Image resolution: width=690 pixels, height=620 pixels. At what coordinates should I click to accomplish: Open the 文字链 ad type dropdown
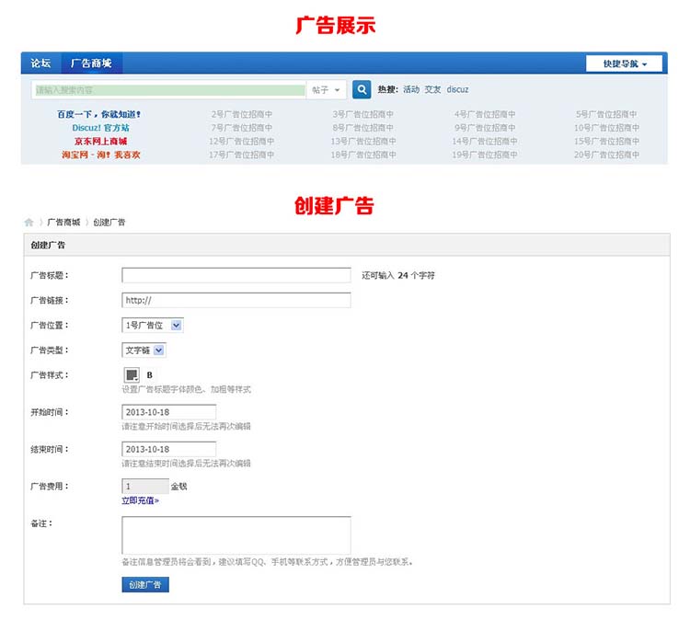(x=144, y=350)
